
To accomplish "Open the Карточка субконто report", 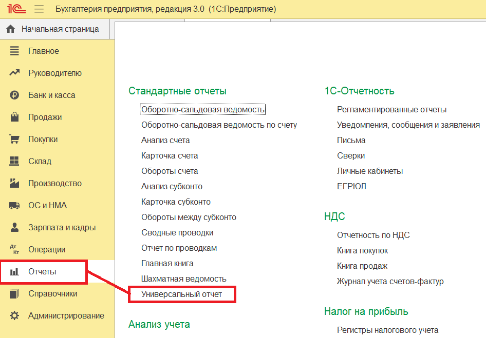I will 176,202.
